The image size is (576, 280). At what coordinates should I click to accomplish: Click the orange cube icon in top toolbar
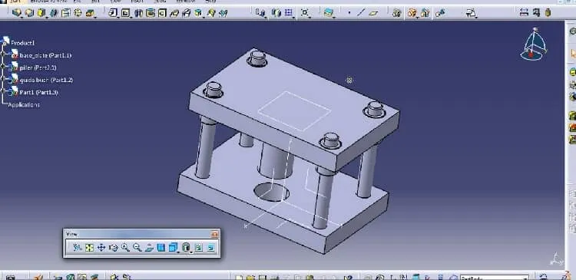pyautogui.click(x=412, y=13)
